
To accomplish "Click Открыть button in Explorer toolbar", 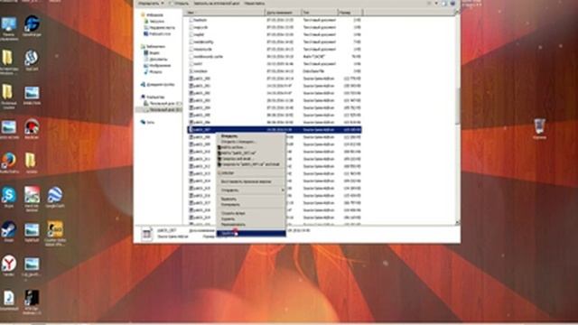I will click(180, 4).
